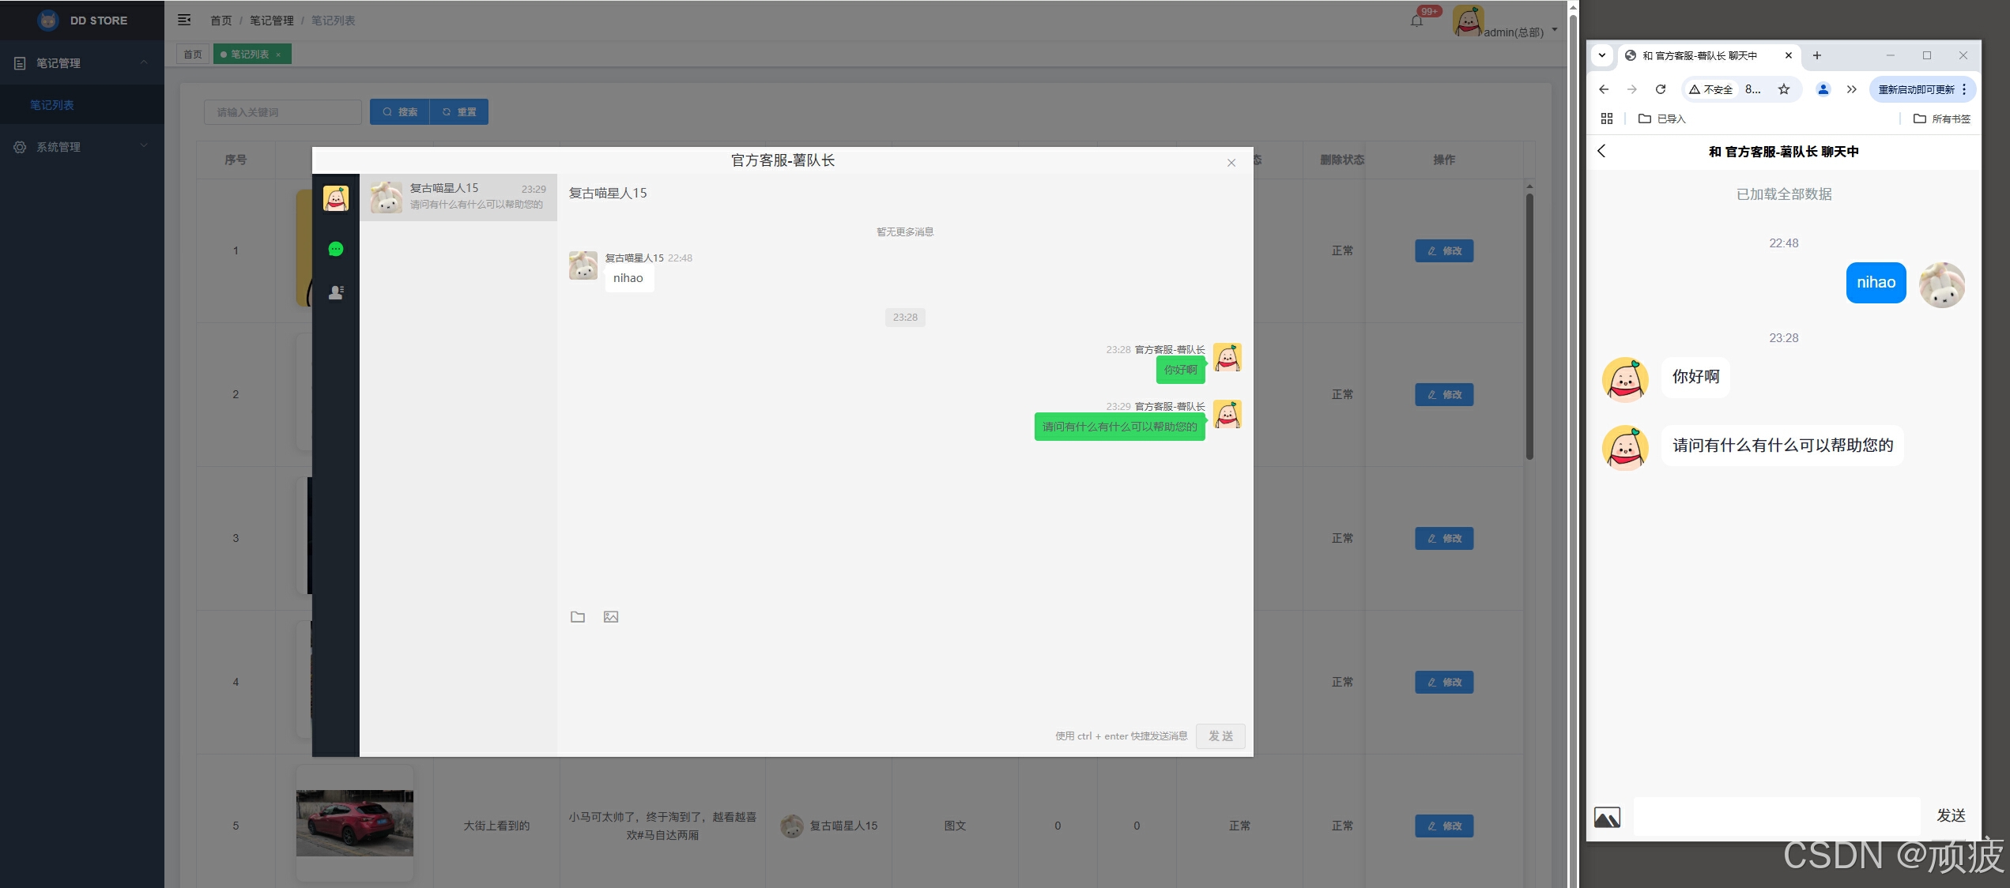Click the folder icon in chat input toolbar
2010x888 pixels.
pos(577,617)
